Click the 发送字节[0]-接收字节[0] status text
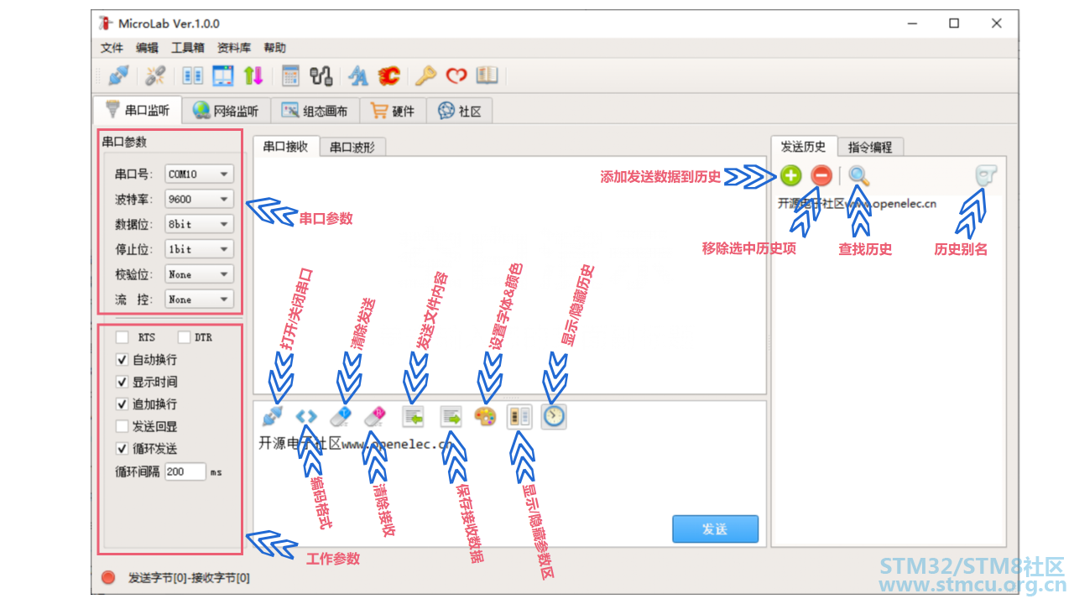 (x=189, y=578)
